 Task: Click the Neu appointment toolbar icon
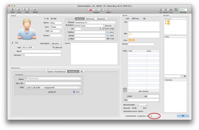coord(161,10)
